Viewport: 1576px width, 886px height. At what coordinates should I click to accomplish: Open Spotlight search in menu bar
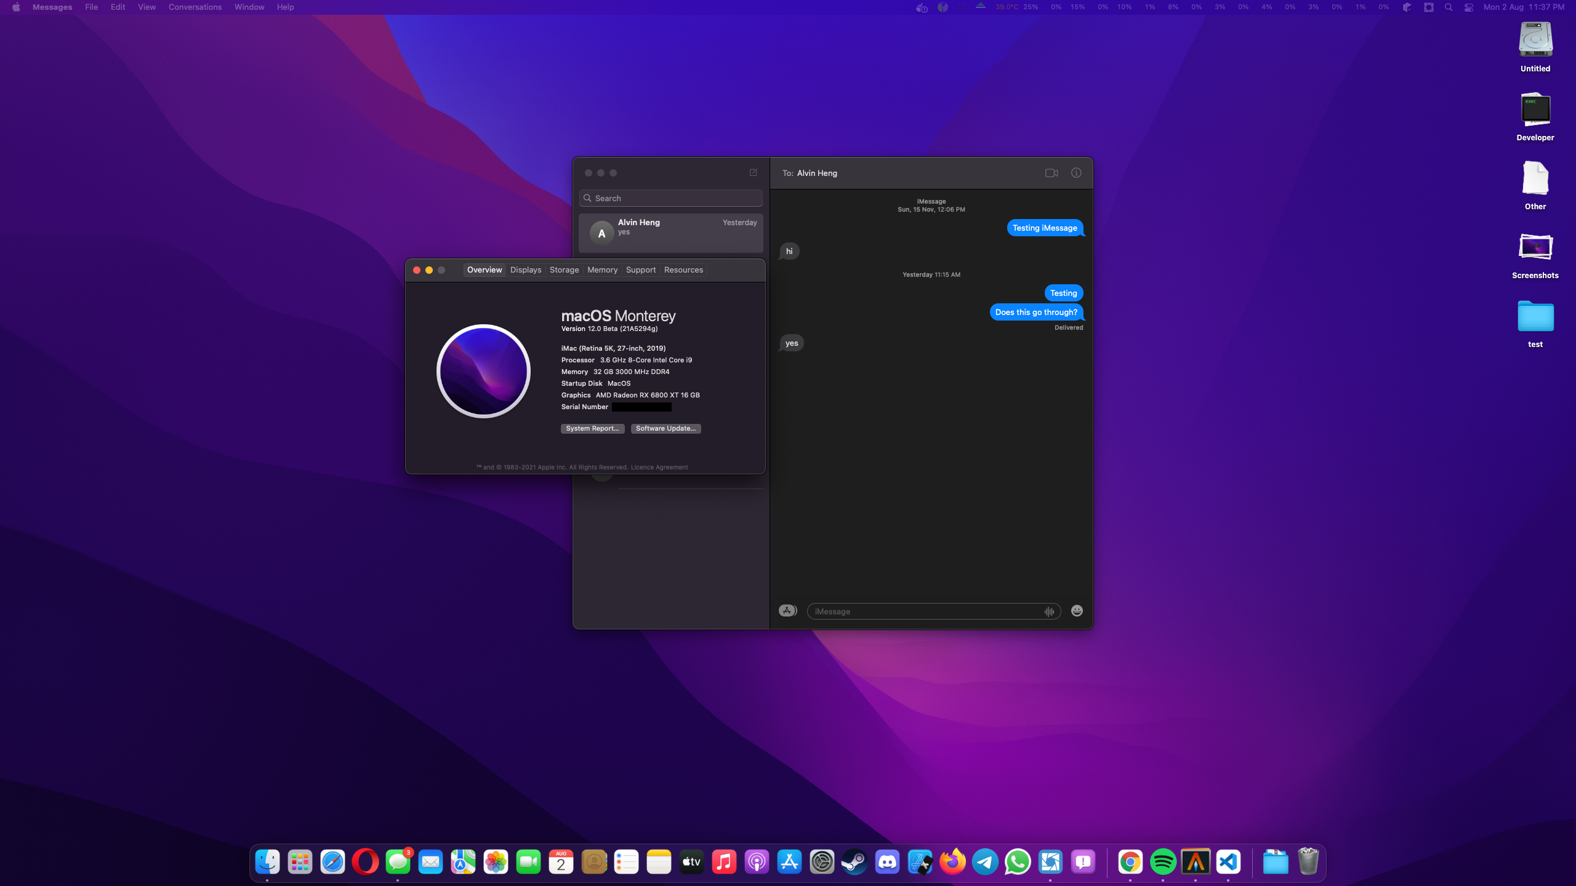pos(1449,7)
